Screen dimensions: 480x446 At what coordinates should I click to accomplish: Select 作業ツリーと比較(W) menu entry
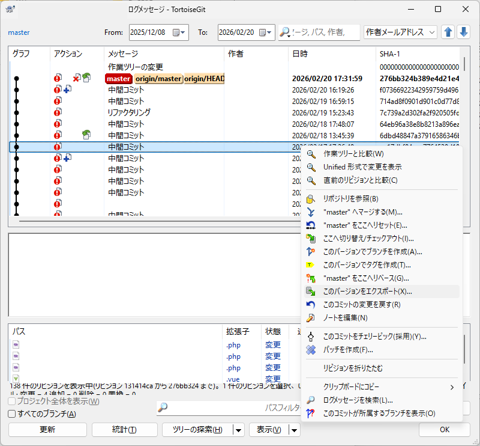tap(382, 154)
